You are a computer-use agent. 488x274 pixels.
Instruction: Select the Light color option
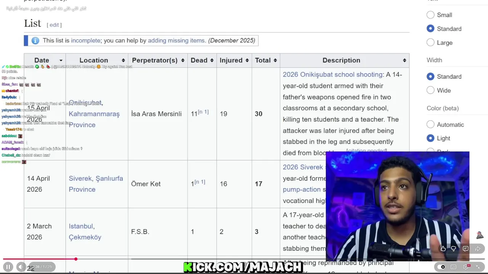click(x=430, y=138)
